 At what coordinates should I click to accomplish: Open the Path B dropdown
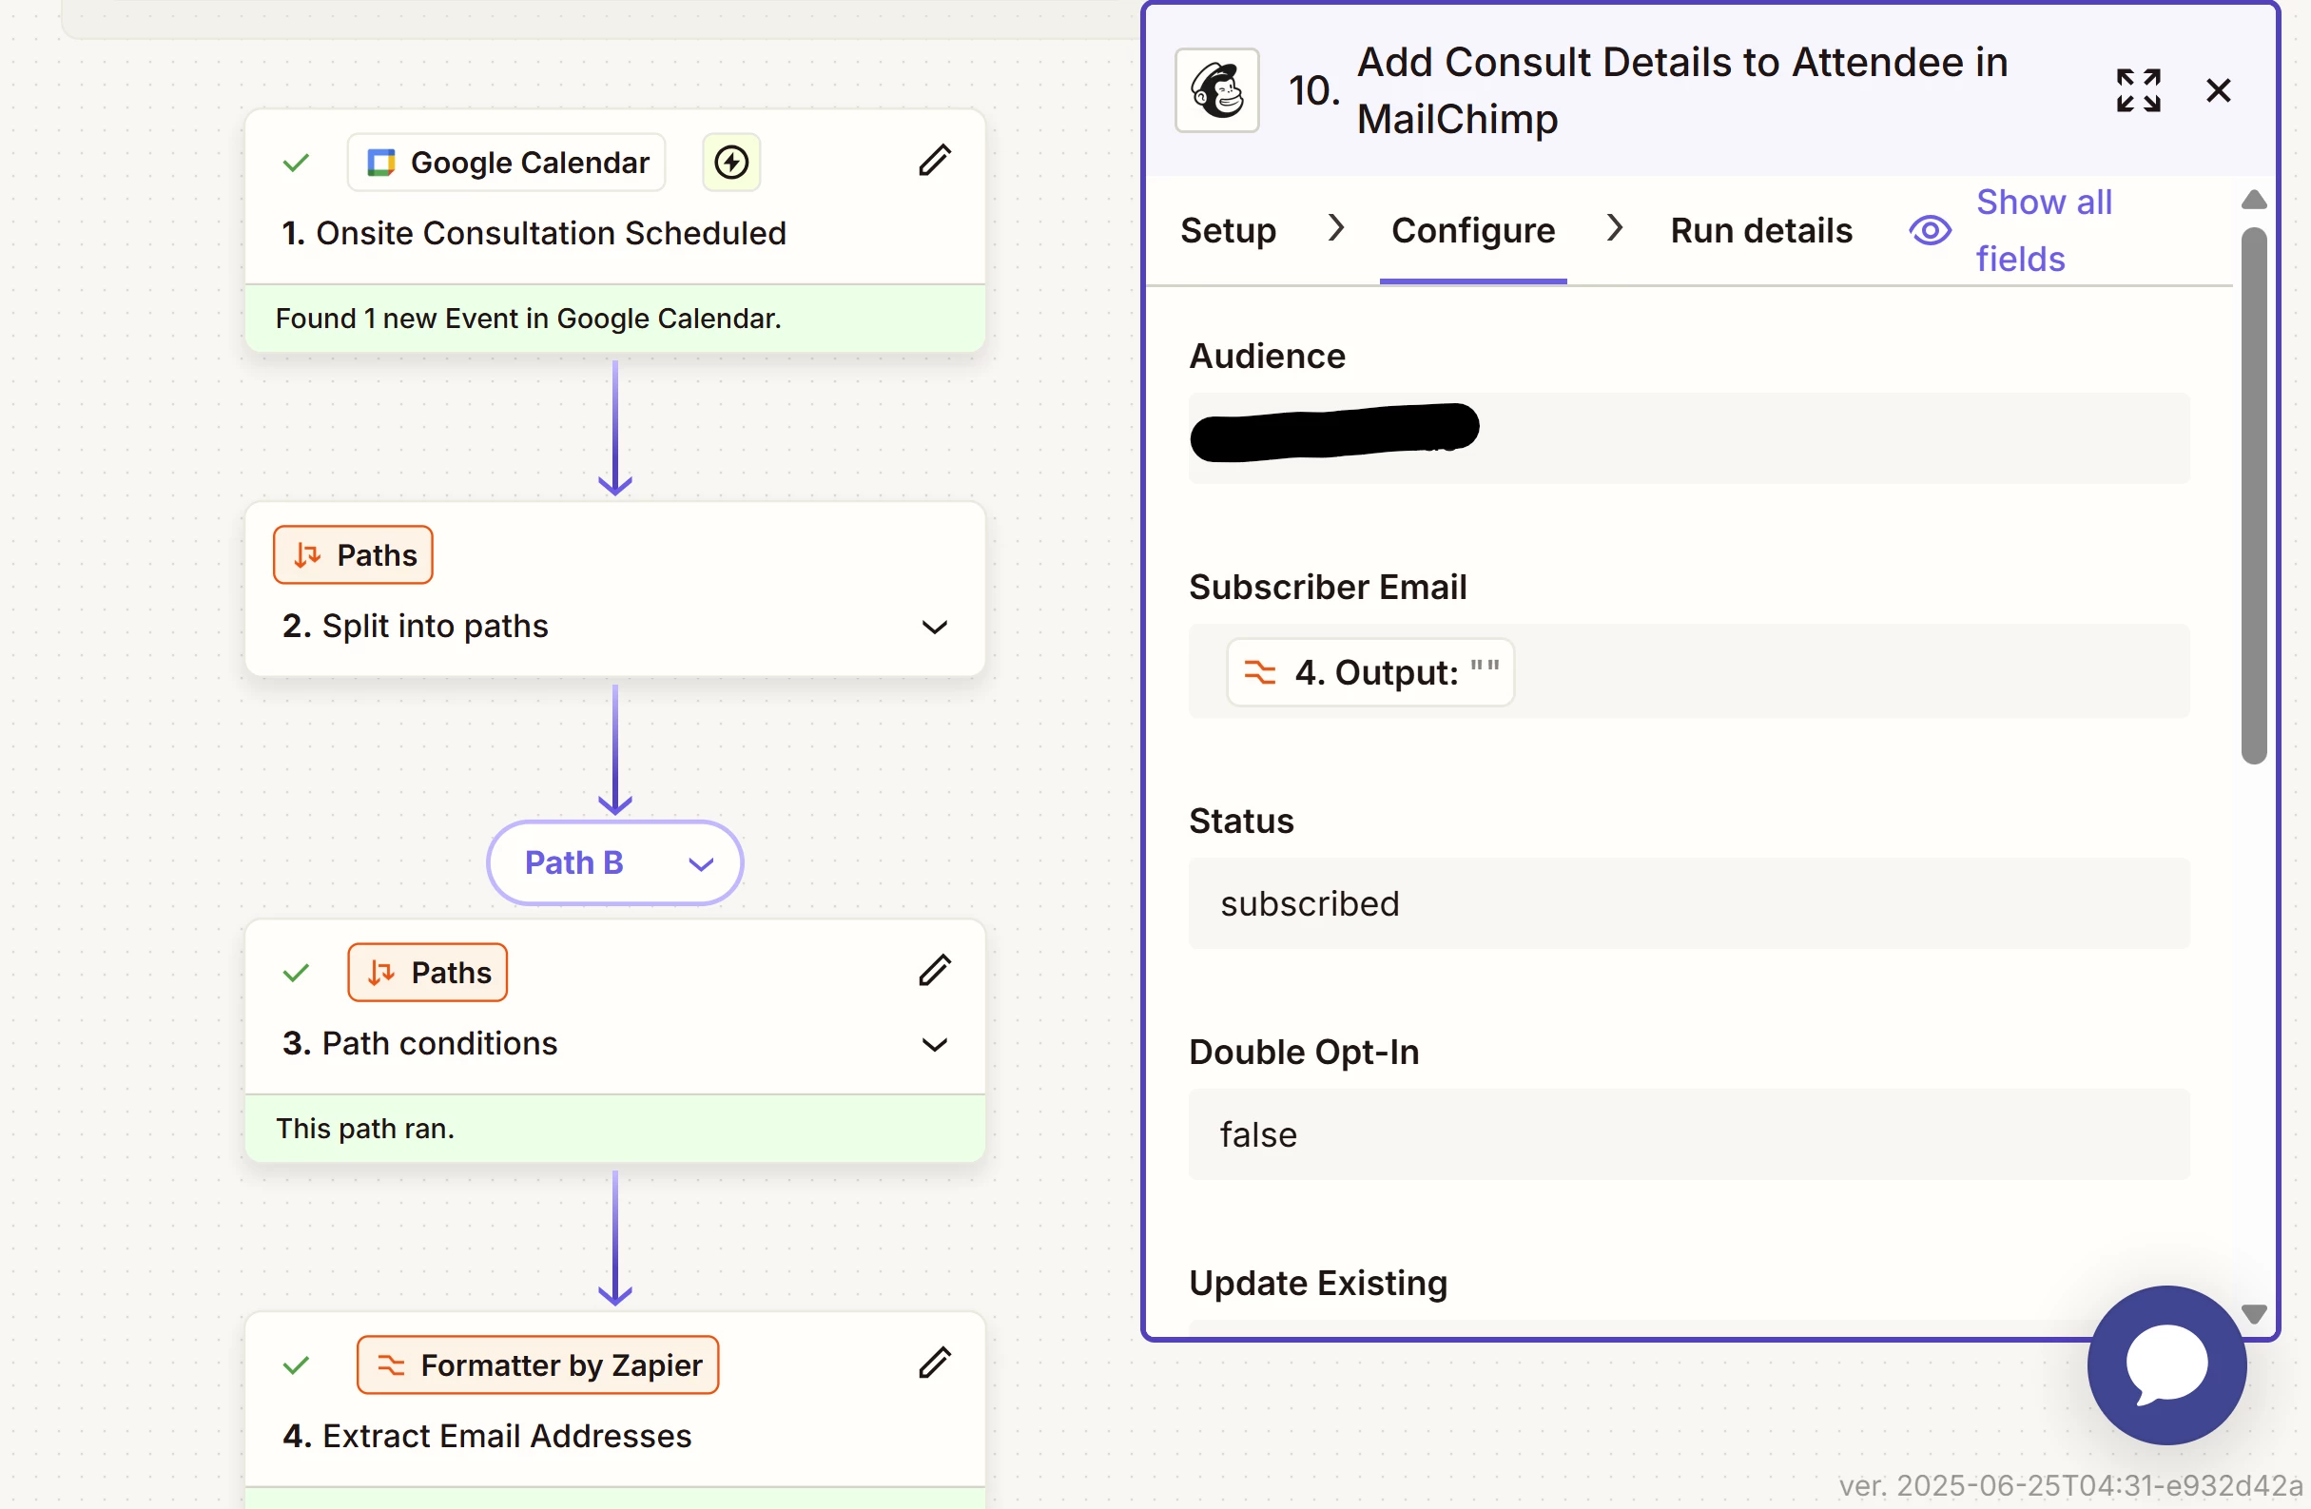point(614,862)
